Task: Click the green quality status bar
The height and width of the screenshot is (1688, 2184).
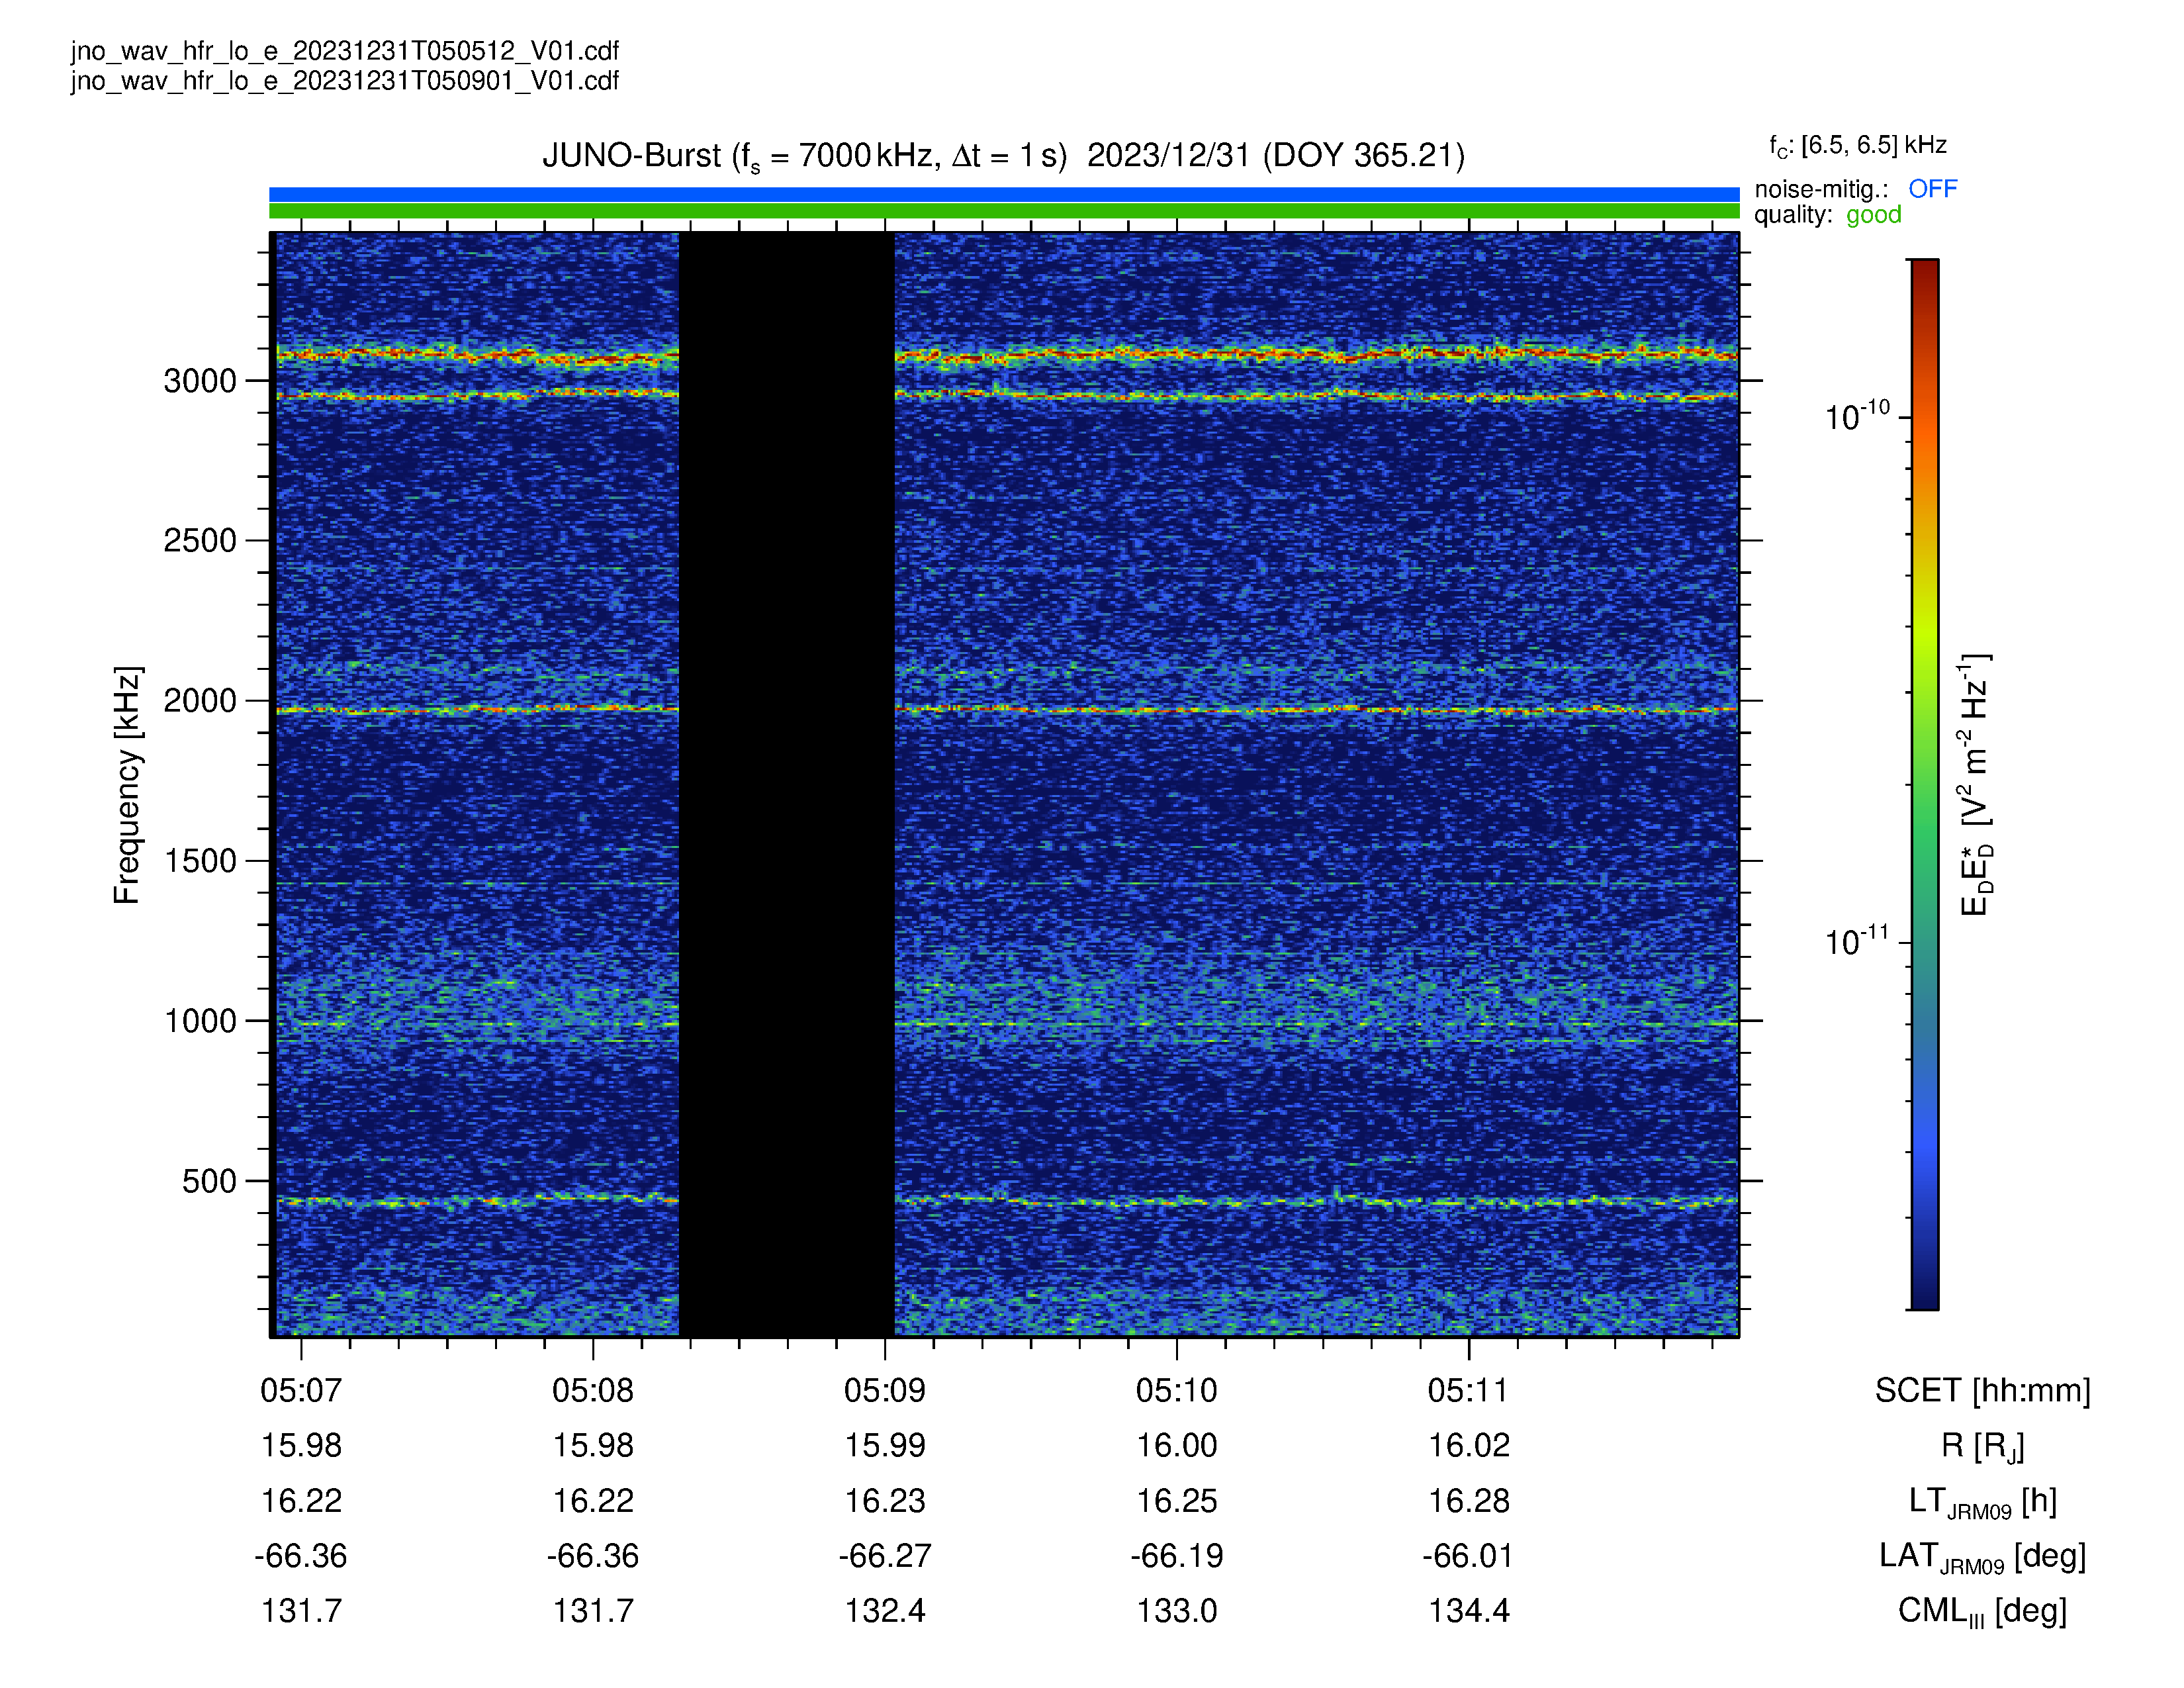Action: click(x=1004, y=211)
